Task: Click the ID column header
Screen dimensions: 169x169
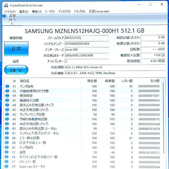Action: click(x=14, y=81)
